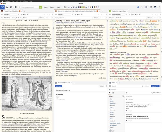Screen dimensions: 162x132
Task: Open the Factbook checklist icon beside Library
Action: pyautogui.click(x=16, y=7)
